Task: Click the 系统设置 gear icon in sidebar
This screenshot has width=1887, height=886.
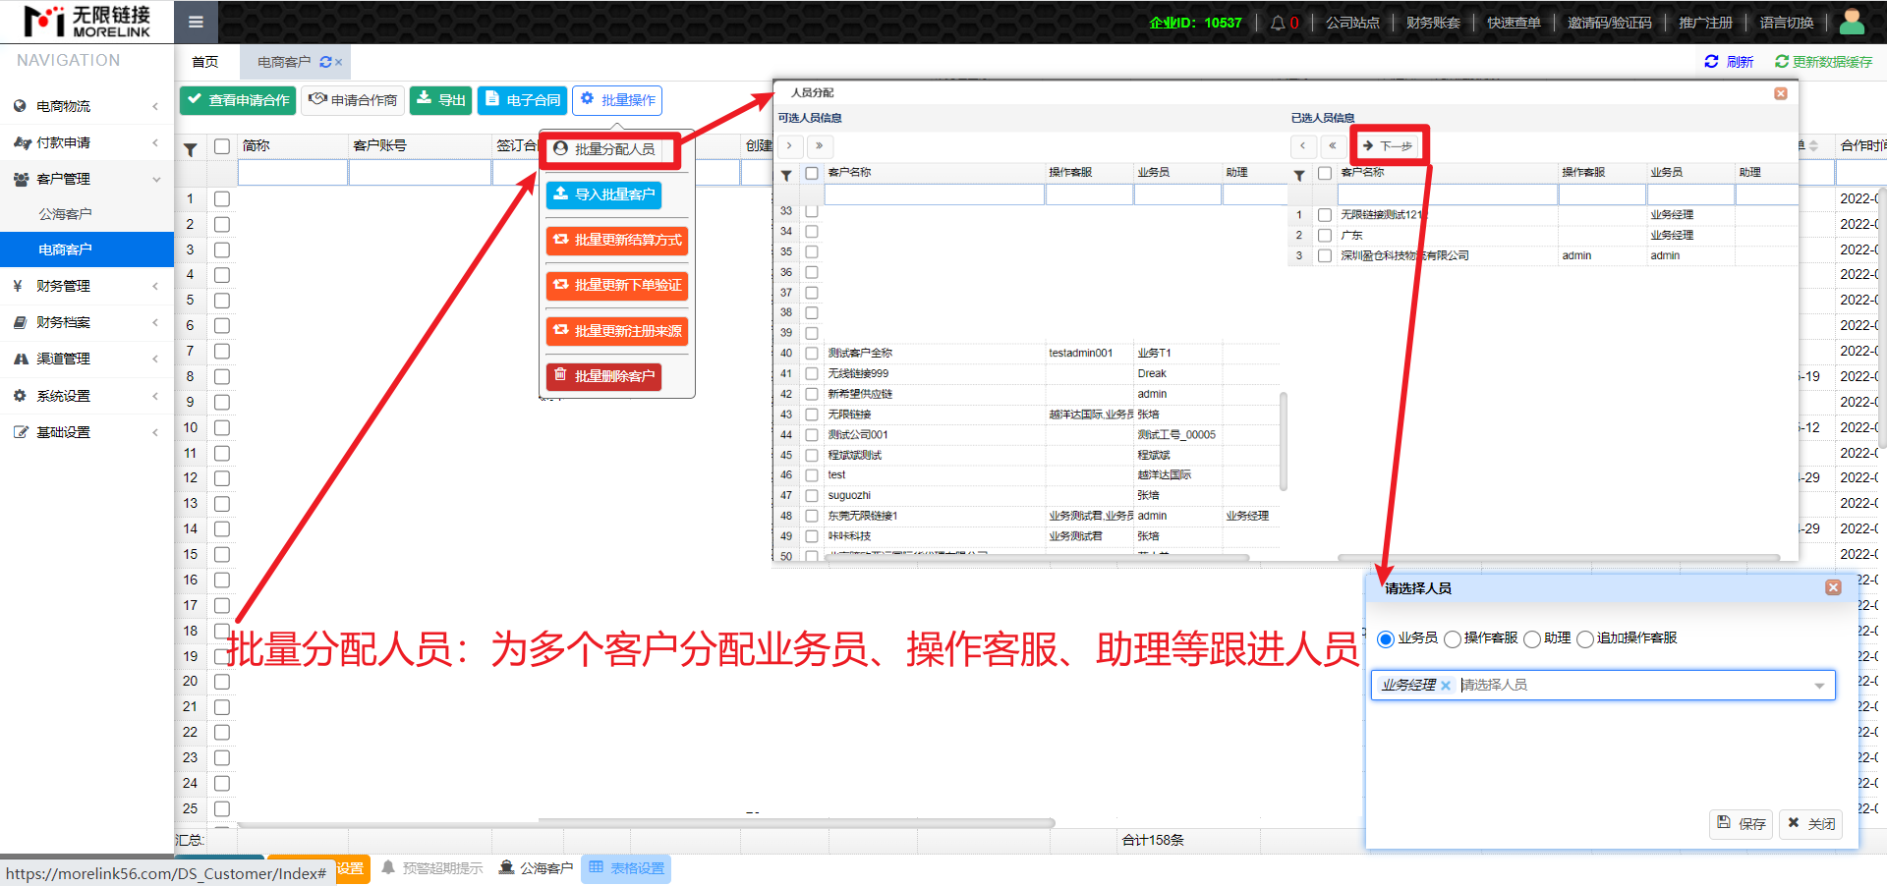Action: pos(20,395)
